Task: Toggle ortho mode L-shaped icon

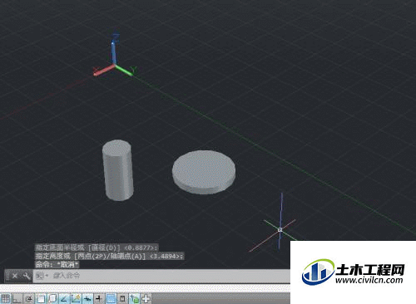Action: coord(17,298)
